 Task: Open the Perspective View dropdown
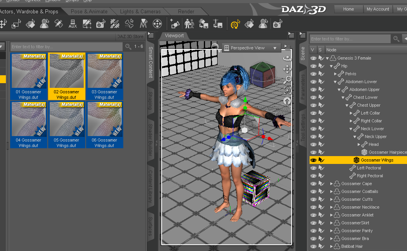click(x=251, y=48)
